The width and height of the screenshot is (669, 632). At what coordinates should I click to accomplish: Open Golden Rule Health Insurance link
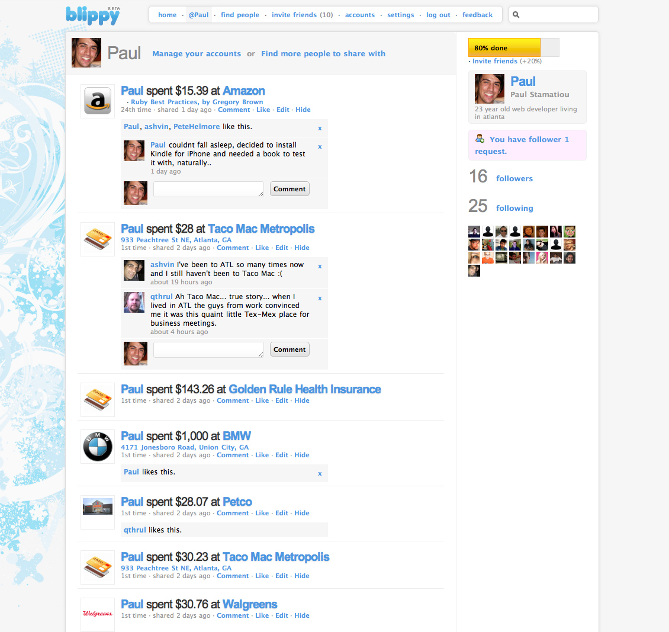[305, 389]
